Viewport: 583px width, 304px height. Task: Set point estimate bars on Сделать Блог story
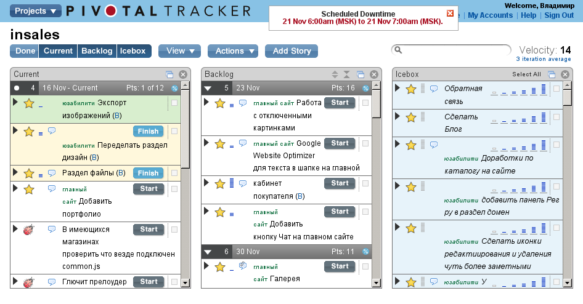(519, 118)
